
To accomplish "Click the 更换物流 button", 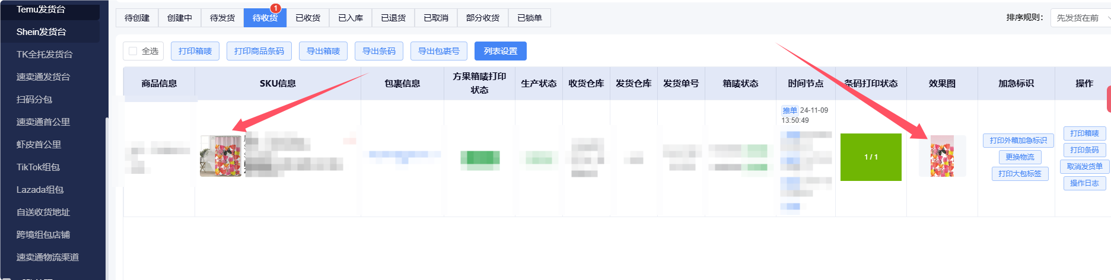I will click(x=1020, y=157).
